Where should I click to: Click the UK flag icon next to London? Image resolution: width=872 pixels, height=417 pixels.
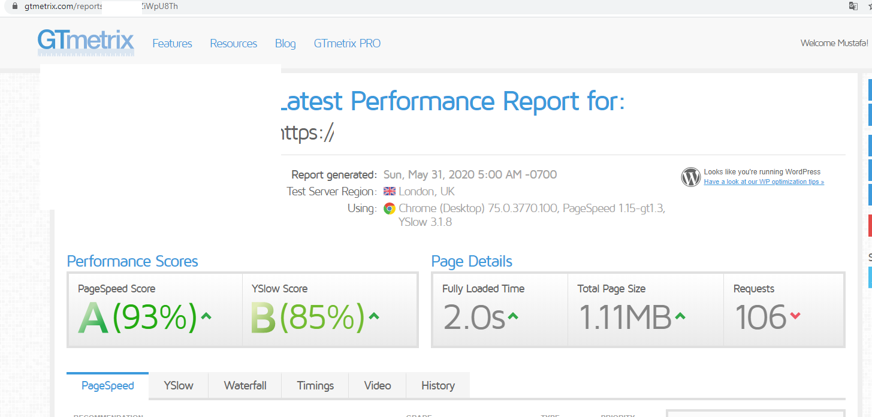tap(390, 192)
